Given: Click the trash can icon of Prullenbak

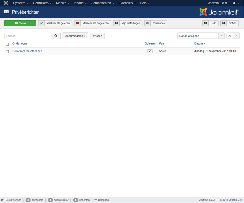Looking at the screenshot, I should pyautogui.click(x=147, y=23).
